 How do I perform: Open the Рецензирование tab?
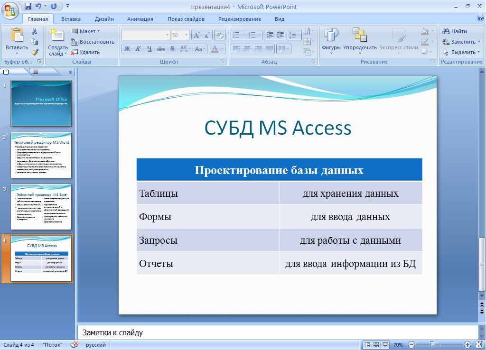[x=240, y=19]
